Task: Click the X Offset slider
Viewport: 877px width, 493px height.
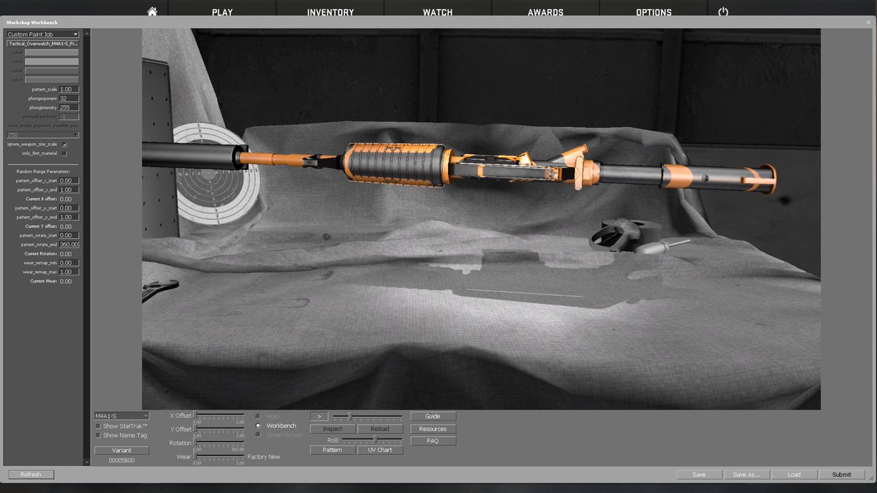Action: coord(219,415)
